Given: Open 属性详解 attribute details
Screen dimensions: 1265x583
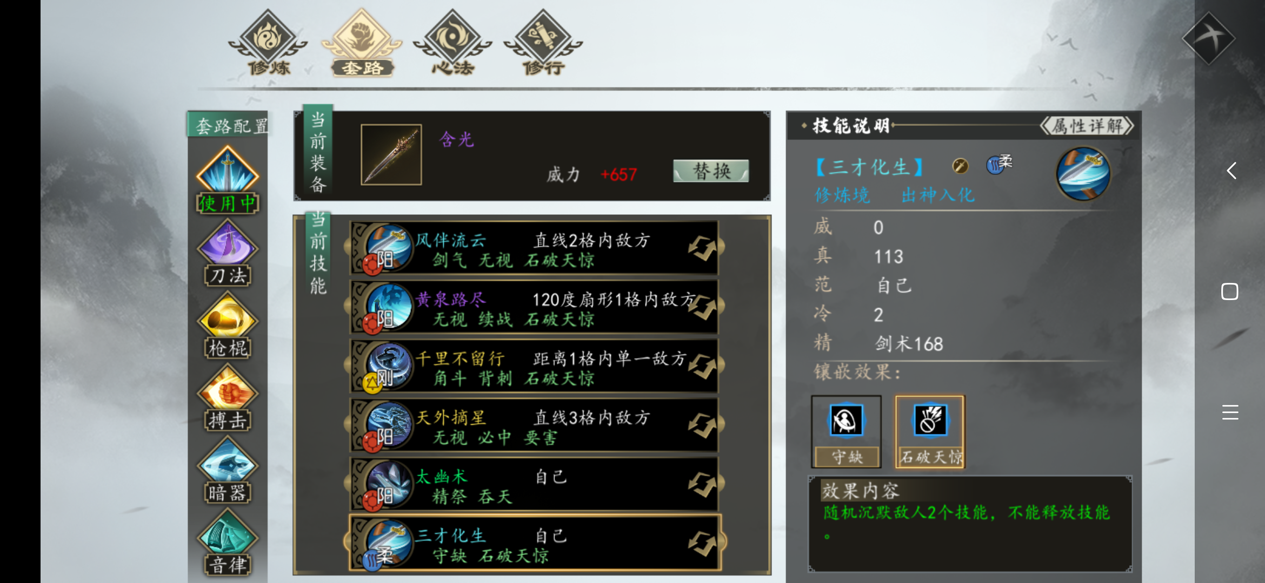Looking at the screenshot, I should (1087, 126).
